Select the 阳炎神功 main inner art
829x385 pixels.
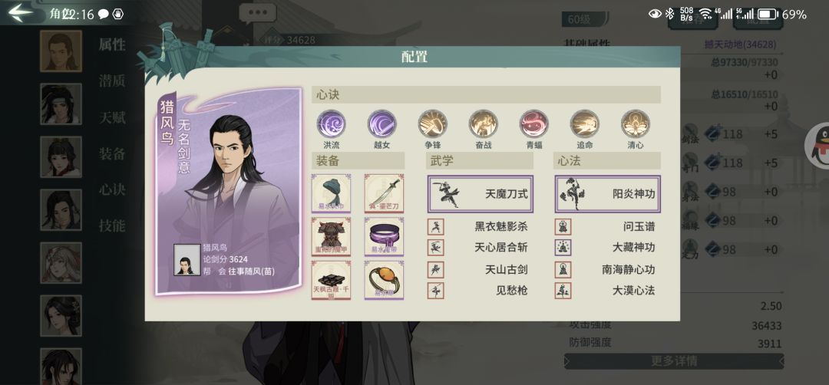point(607,194)
